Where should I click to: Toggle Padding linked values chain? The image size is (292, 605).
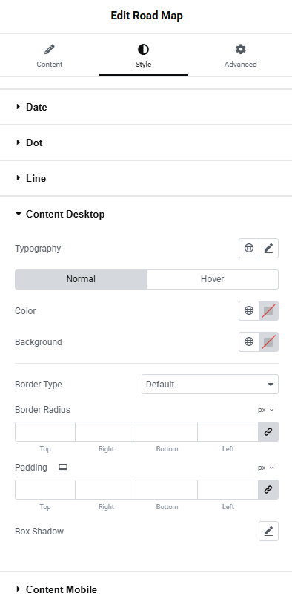tap(268, 490)
